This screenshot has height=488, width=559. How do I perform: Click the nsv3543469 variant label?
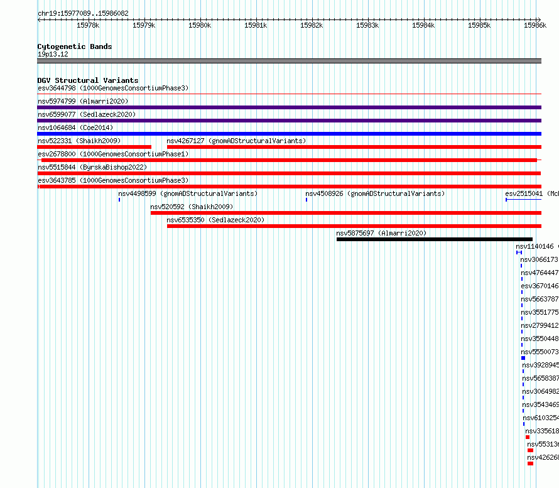coord(540,404)
